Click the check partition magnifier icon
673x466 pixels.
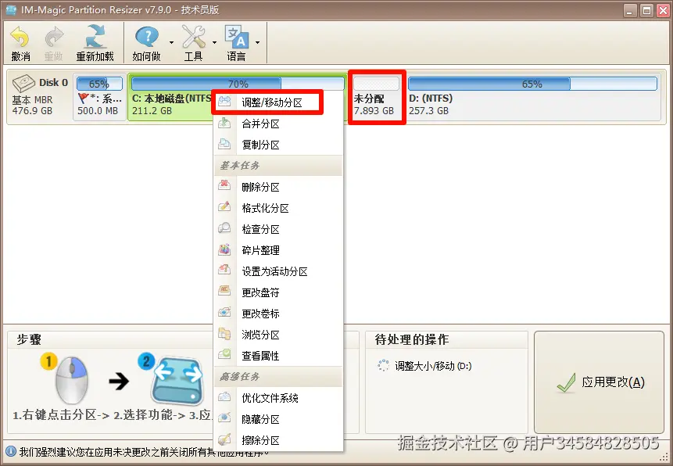[x=224, y=228]
